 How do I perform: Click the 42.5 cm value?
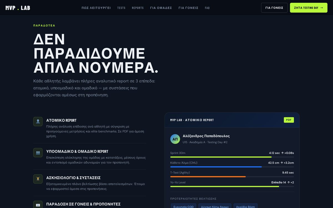coord(274,163)
